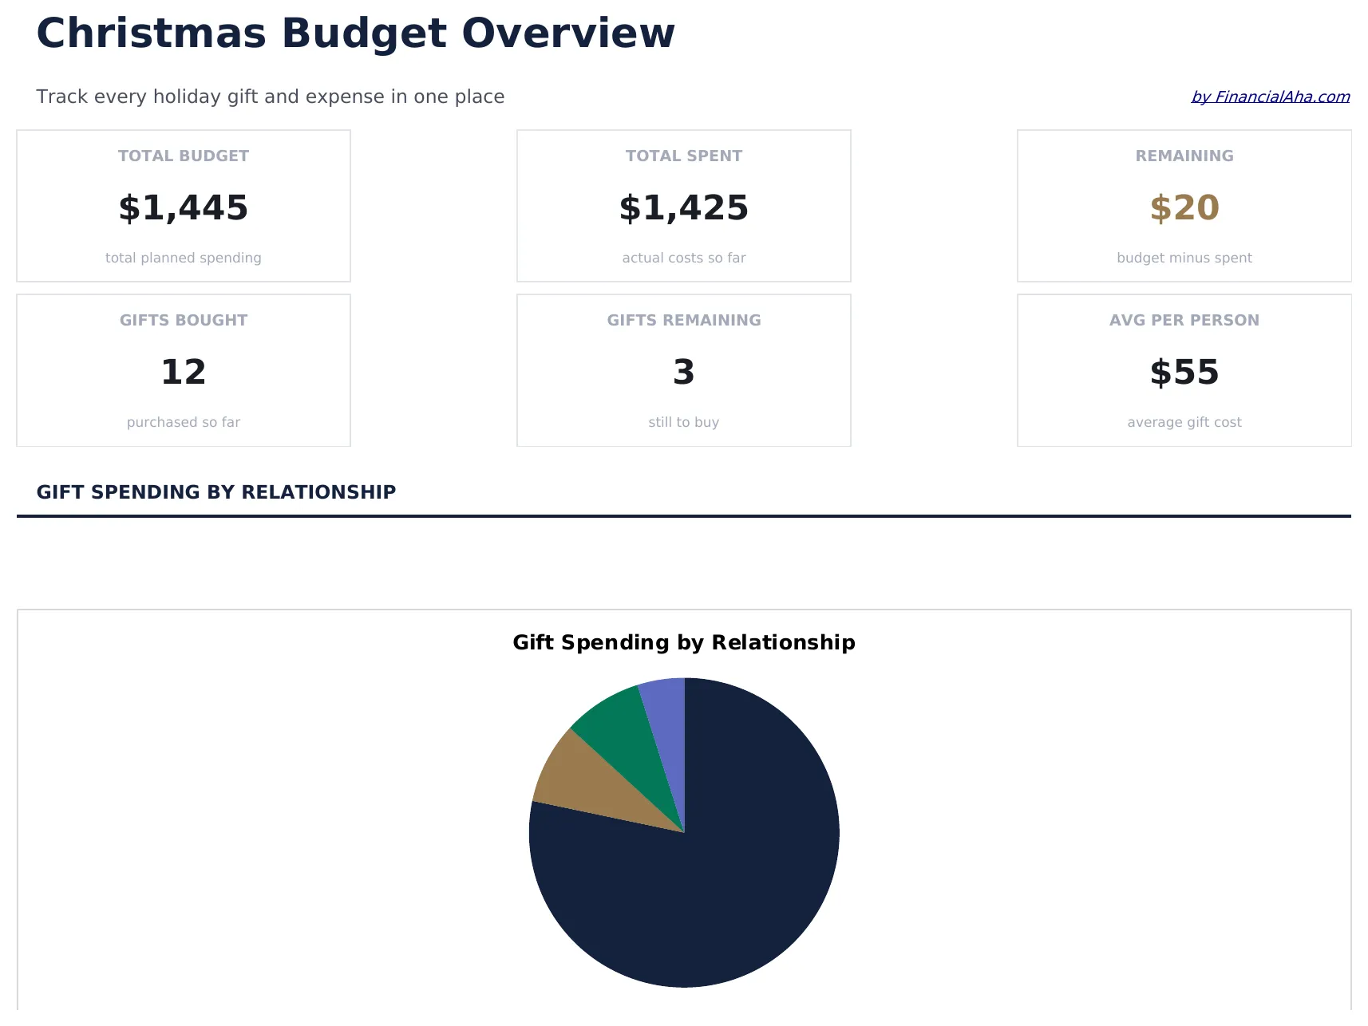Click the Christmas Budget Overview title
This screenshot has width=1368, height=1026.
355,33
